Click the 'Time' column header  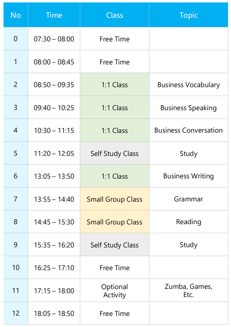54,15
